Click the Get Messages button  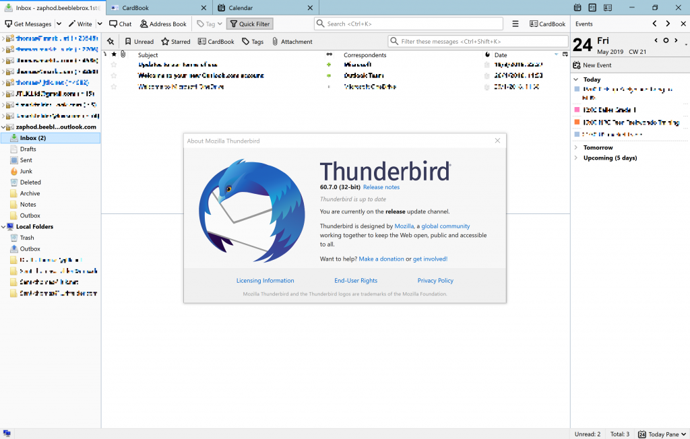28,24
